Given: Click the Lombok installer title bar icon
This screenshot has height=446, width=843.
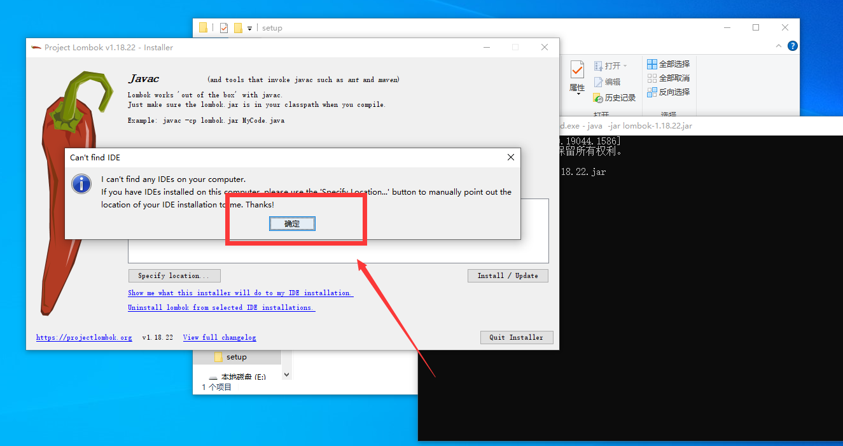Looking at the screenshot, I should [x=36, y=47].
